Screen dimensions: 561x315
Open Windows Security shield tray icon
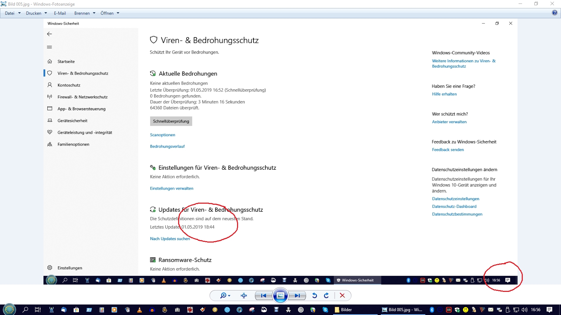click(x=457, y=310)
